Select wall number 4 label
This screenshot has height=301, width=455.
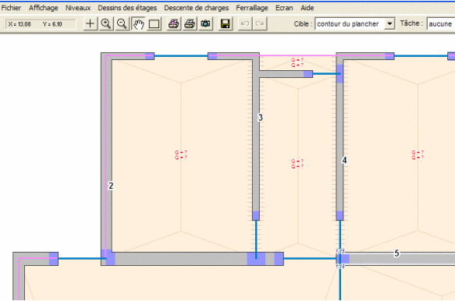pos(344,161)
